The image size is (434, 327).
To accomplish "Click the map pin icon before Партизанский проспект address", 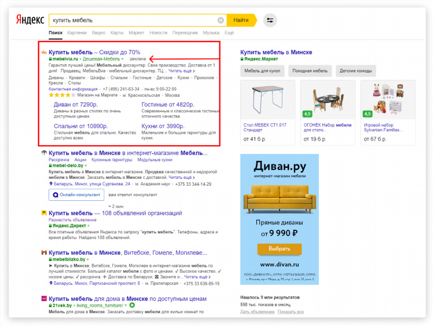I will click(51, 283).
